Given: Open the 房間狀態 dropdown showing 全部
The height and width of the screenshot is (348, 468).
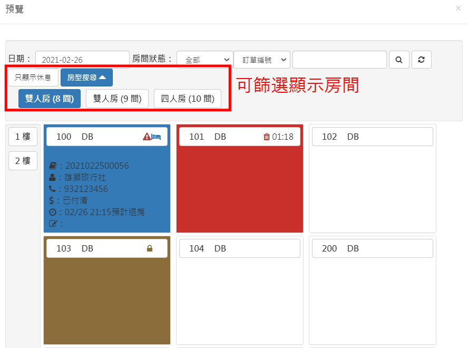Looking at the screenshot, I should pos(204,60).
